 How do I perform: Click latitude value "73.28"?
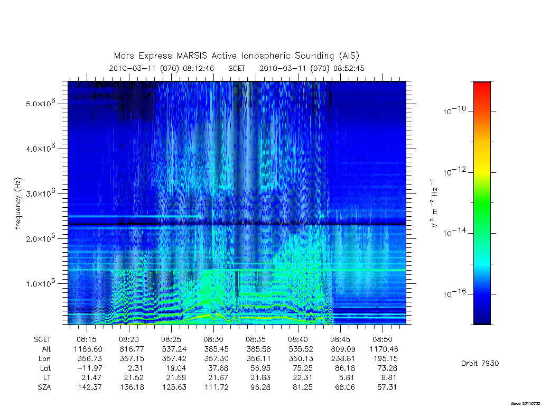point(387,368)
